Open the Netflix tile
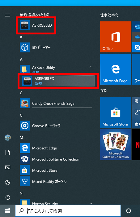 coord(136,145)
